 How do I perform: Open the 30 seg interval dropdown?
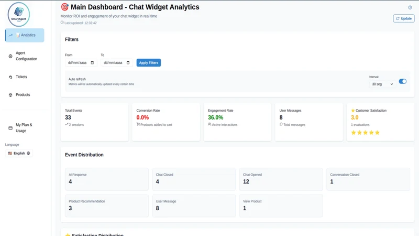pos(382,84)
